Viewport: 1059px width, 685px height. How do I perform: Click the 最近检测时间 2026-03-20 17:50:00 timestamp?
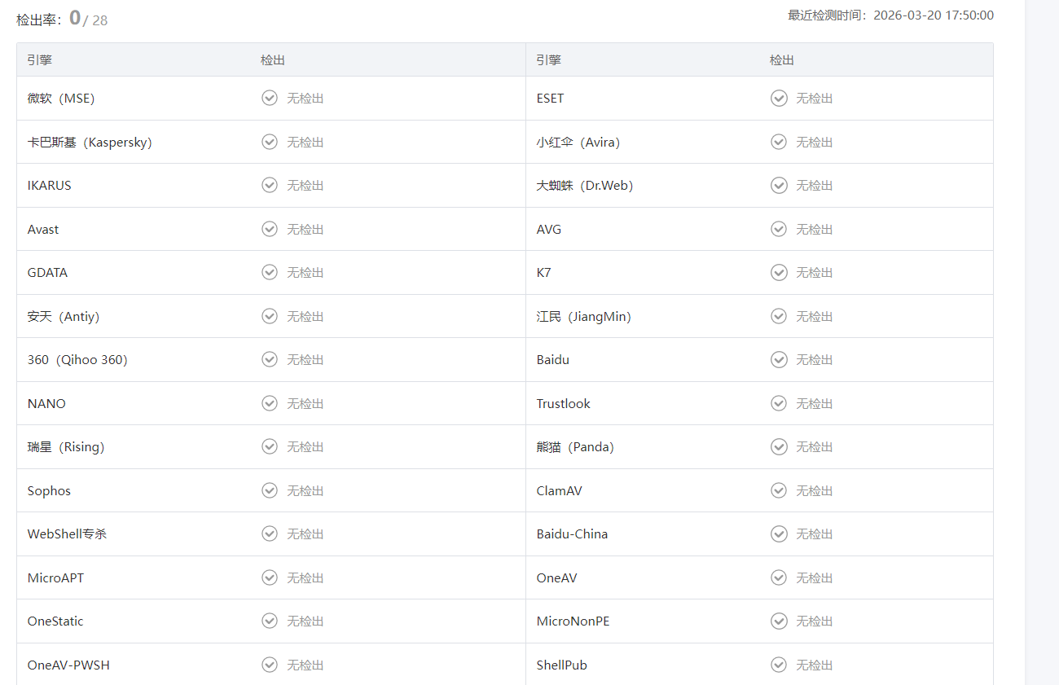pyautogui.click(x=891, y=15)
